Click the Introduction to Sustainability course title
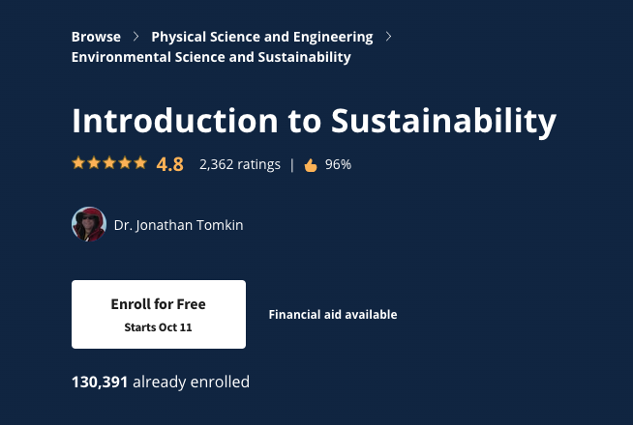 click(314, 121)
